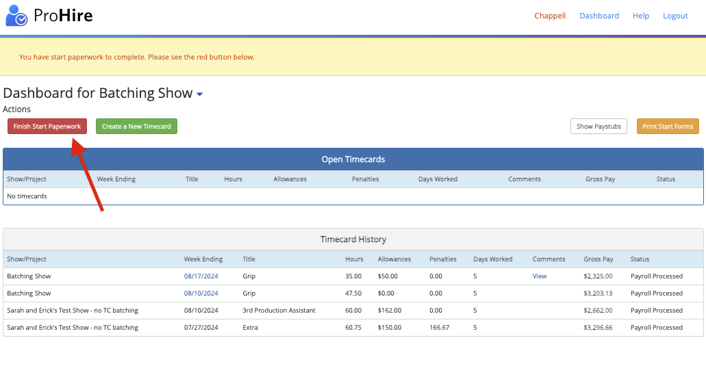Click the hours value 47.50
Screen dimensions: 706x379
point(353,293)
